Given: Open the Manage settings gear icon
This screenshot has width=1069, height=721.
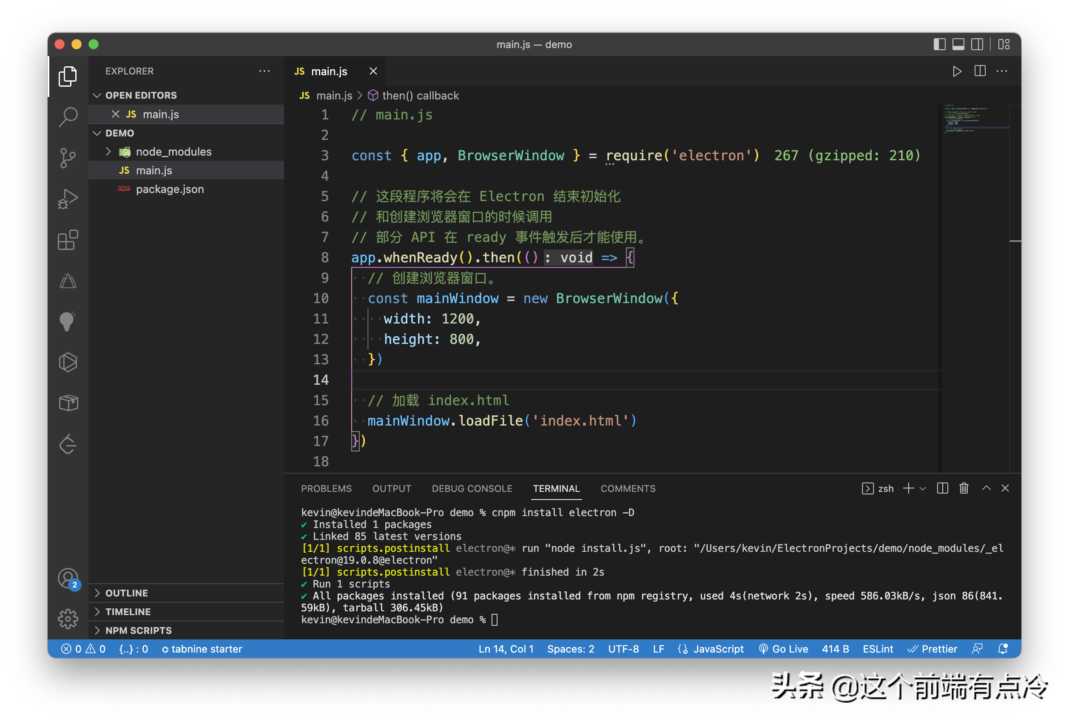Looking at the screenshot, I should (68, 619).
